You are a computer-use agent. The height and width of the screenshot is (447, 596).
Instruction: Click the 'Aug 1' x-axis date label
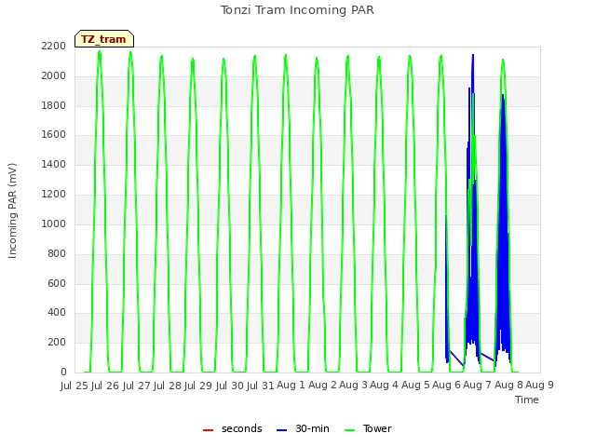[x=291, y=386]
